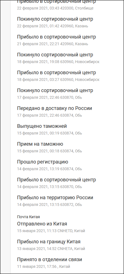Click the date line '15 января 2021, 11:13 CNHETD'
124x274 pixels.
tap(51, 231)
